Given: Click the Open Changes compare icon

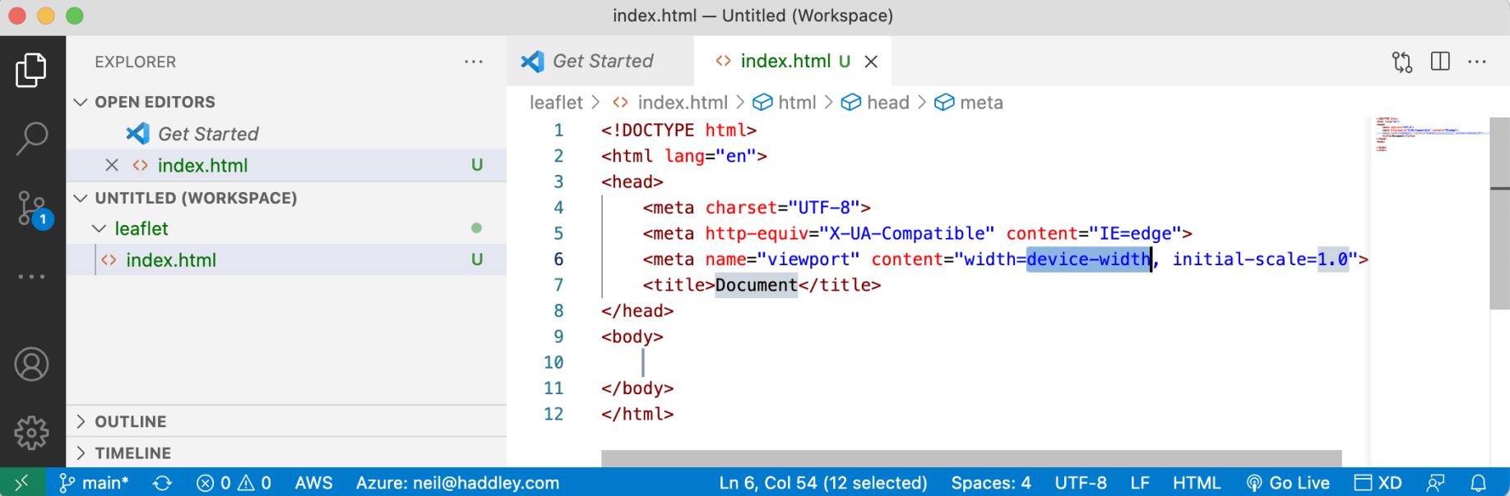Looking at the screenshot, I should point(1401,62).
